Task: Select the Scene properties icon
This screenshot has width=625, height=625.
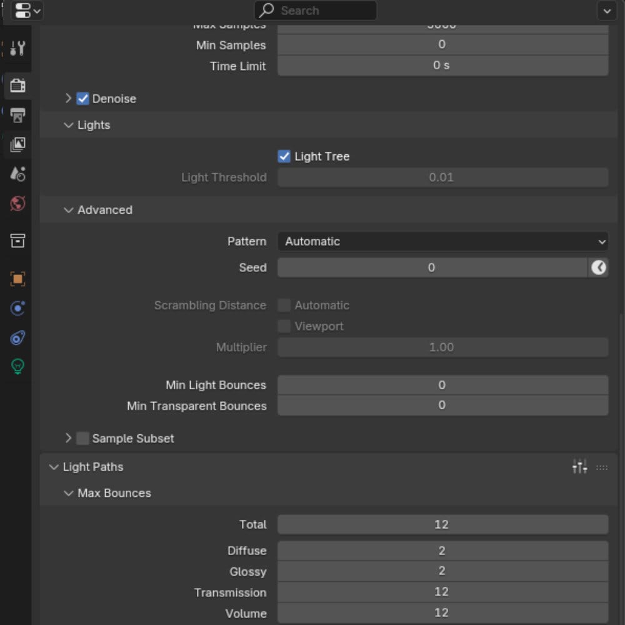Action: click(x=17, y=174)
